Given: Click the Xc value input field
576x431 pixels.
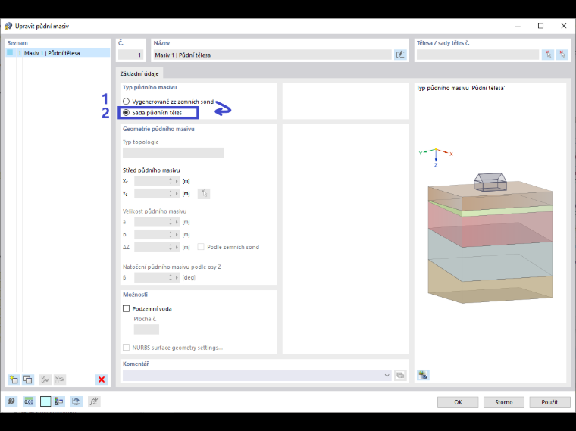Looking at the screenshot, I should click(x=152, y=181).
